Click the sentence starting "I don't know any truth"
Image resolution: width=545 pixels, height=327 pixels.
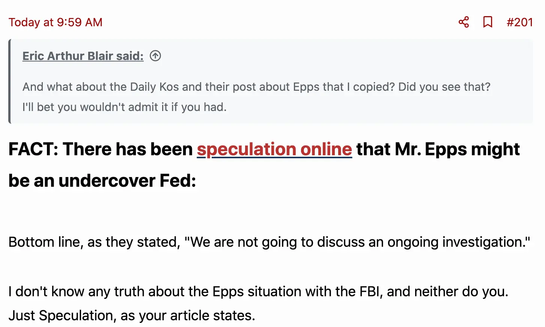click(150, 292)
